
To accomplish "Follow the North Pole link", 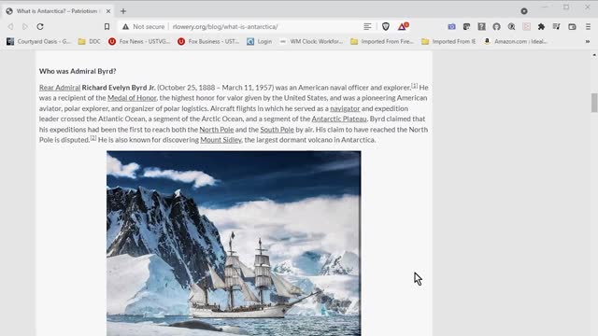I will coord(216,130).
